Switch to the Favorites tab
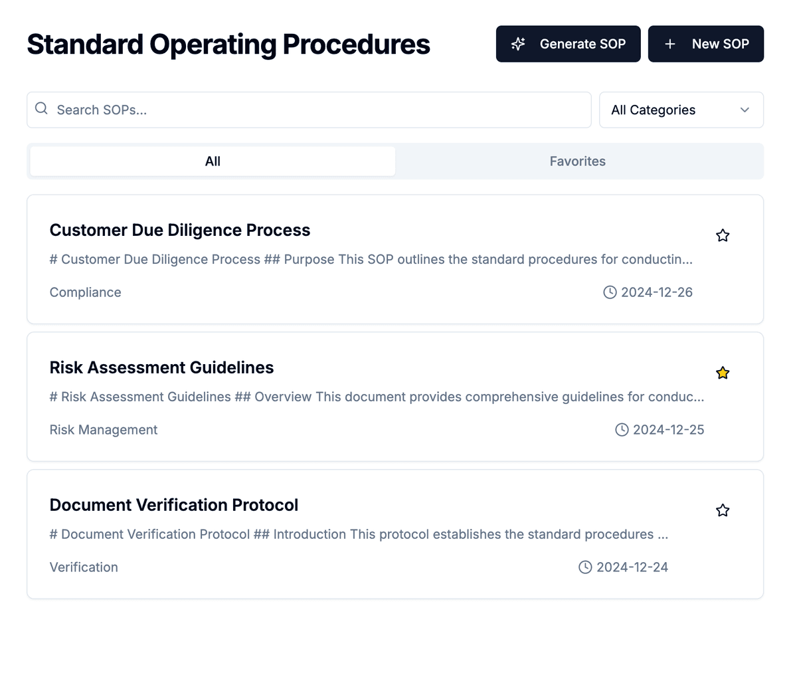Viewport: 797px width, 677px height. (x=577, y=161)
